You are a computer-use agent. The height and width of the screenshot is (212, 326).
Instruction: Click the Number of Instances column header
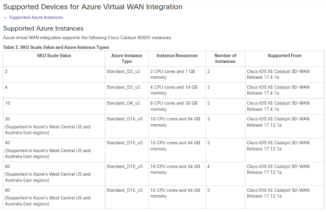[x=225, y=59]
